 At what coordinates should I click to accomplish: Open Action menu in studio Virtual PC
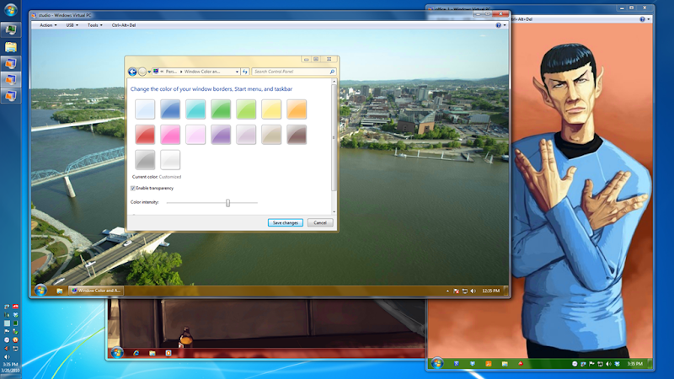pos(48,25)
